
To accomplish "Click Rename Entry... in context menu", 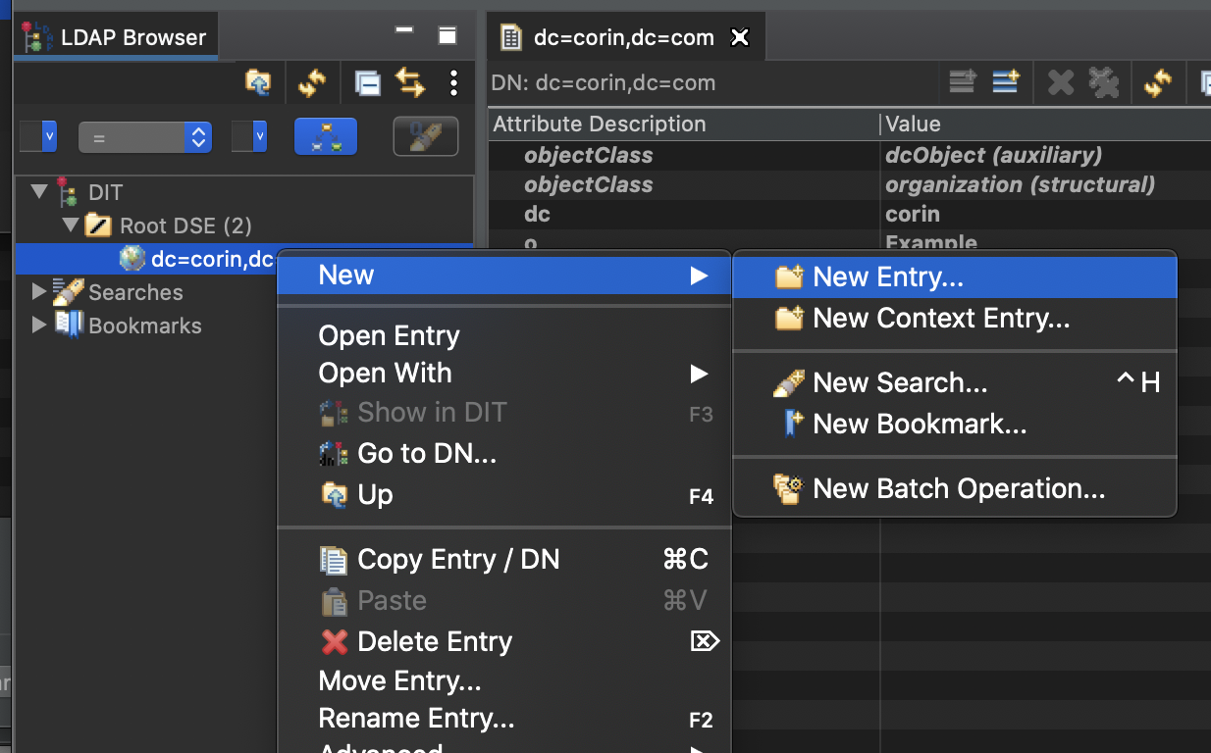I will coord(504,720).
